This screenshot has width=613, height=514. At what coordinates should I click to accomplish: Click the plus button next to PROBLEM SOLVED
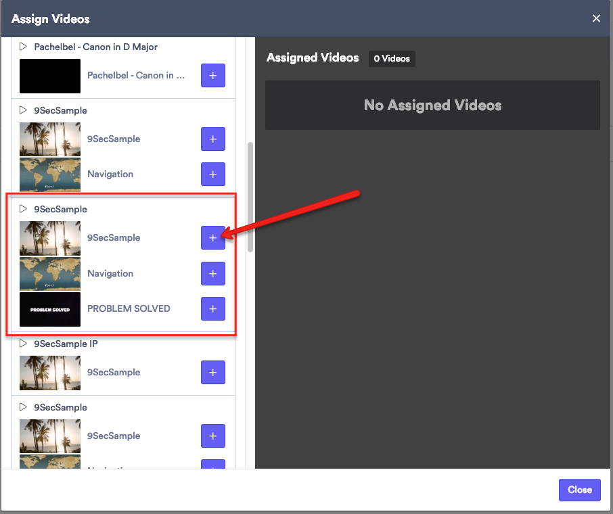(x=213, y=309)
